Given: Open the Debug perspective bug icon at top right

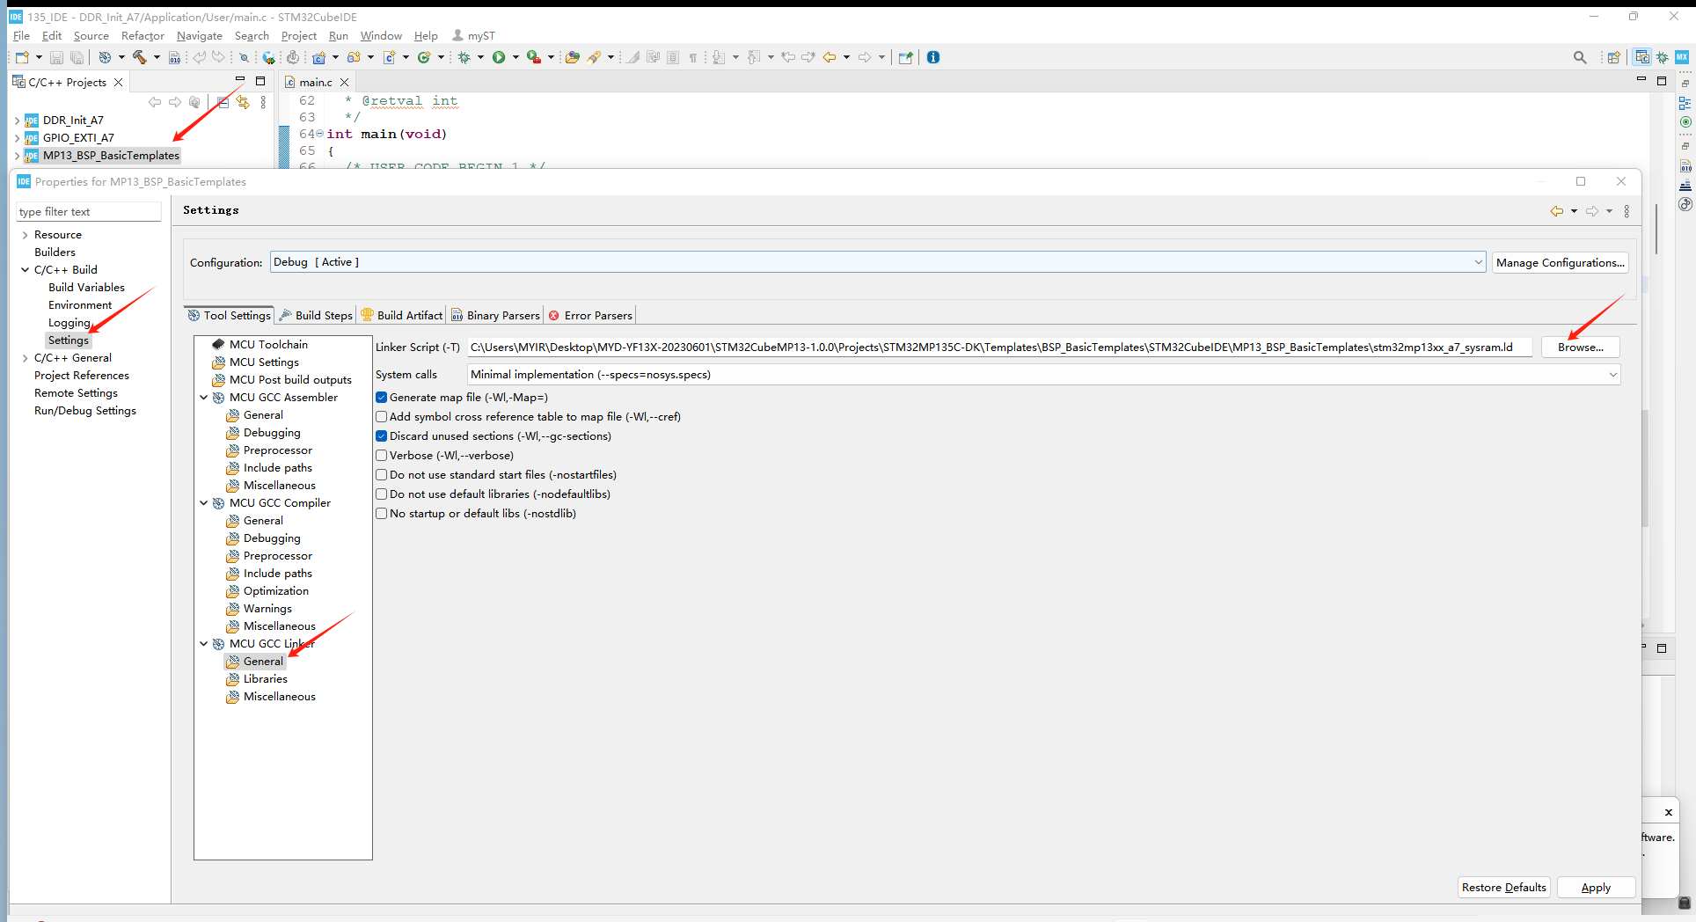Looking at the screenshot, I should click(x=1662, y=57).
